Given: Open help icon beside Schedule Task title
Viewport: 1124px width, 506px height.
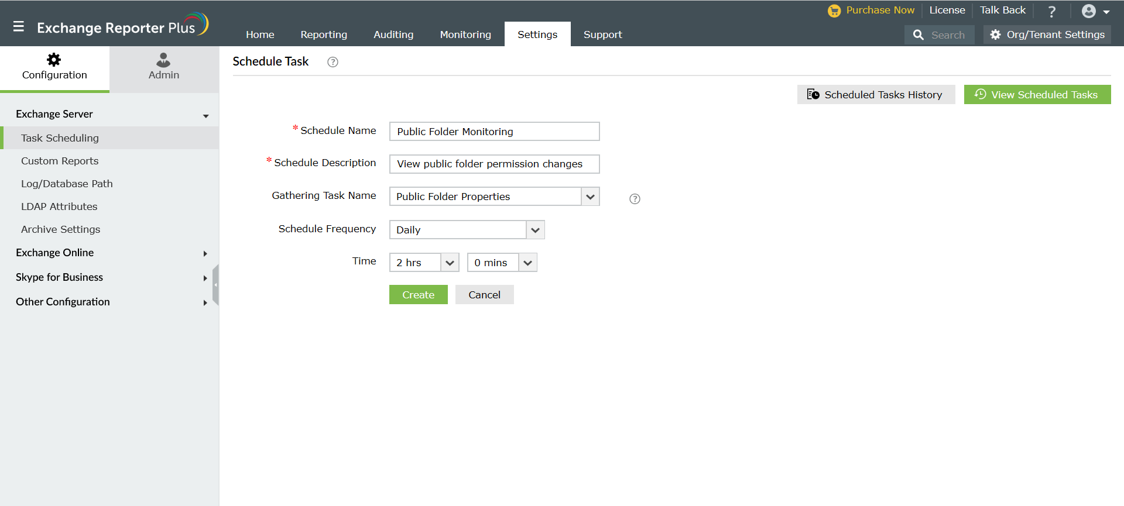Looking at the screenshot, I should pyautogui.click(x=333, y=62).
